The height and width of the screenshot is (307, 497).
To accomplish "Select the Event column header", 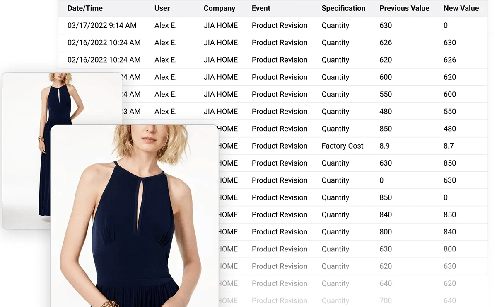I will tap(261, 8).
